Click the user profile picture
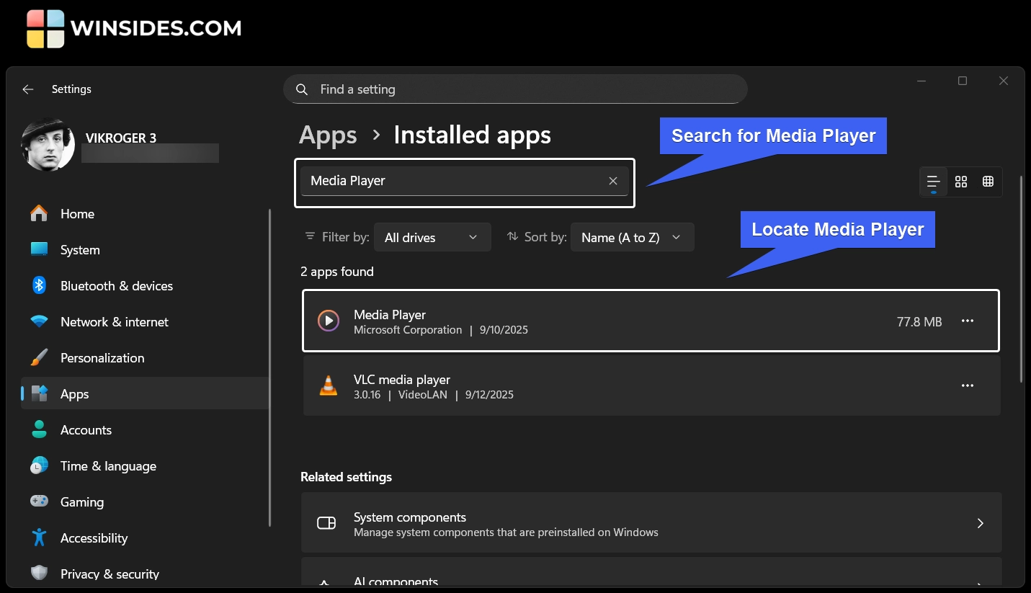Viewport: 1031px width, 593px height. pyautogui.click(x=48, y=144)
